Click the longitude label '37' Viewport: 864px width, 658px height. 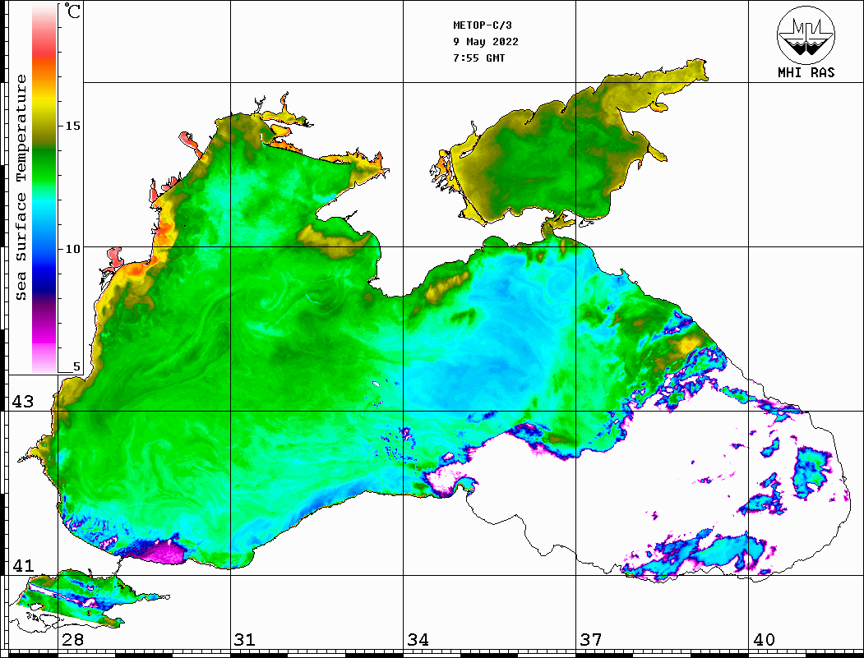(591, 640)
